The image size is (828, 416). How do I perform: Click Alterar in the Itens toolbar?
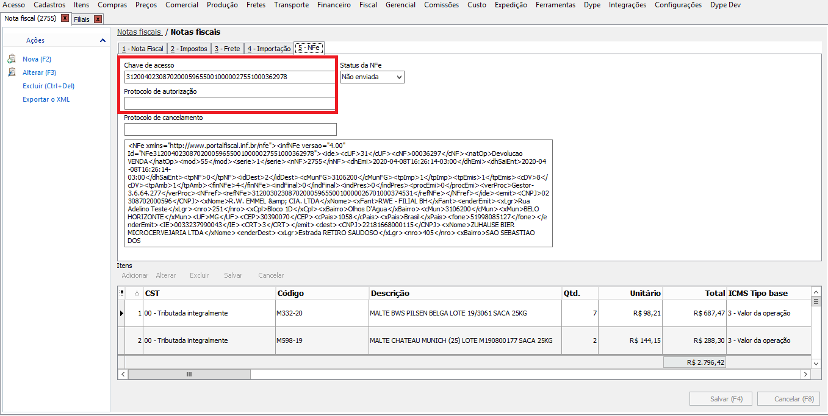point(166,275)
